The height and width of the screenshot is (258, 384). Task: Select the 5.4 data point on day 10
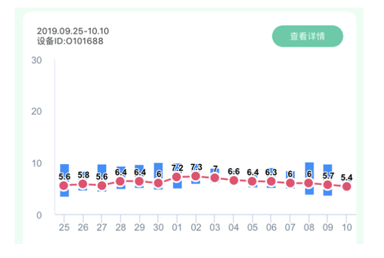coord(347,186)
